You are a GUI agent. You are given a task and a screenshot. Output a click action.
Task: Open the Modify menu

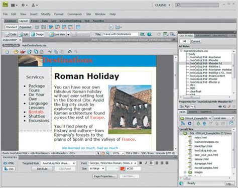(x=46, y=14)
